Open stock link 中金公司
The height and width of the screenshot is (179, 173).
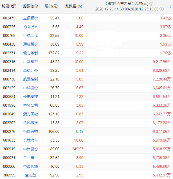point(30,105)
